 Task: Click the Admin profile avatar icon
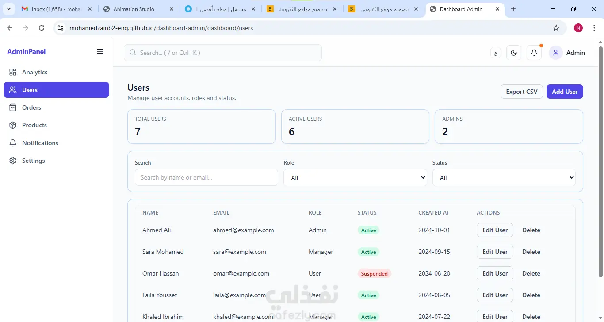[556, 53]
